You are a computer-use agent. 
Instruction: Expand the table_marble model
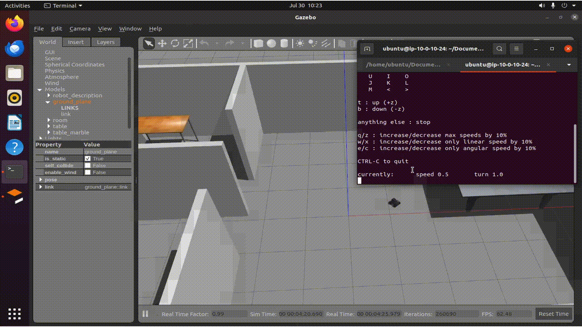click(x=49, y=133)
